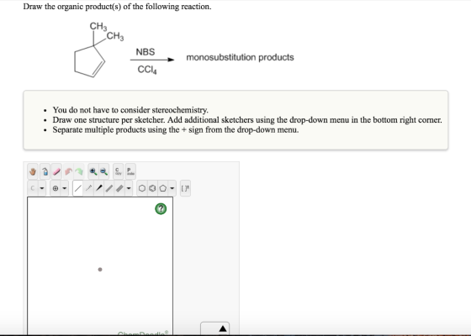Click the 'monosubstitution products' label
The image size is (471, 336).
point(240,57)
